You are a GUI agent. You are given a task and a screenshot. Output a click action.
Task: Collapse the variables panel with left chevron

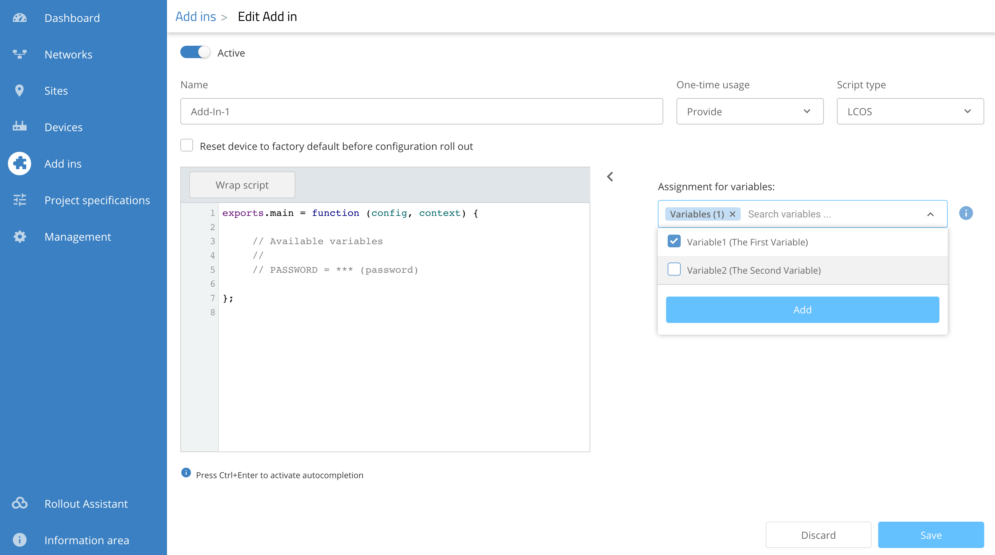610,177
